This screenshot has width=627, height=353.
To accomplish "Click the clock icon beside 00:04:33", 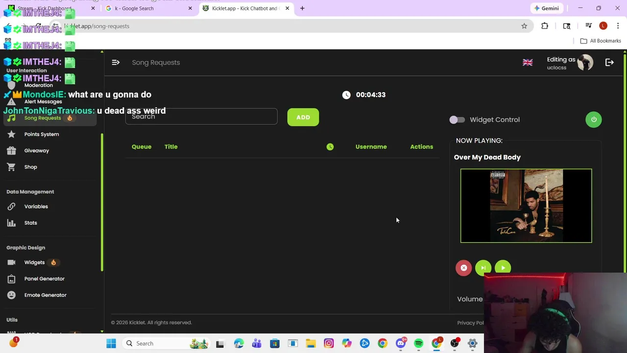I will (x=346, y=95).
